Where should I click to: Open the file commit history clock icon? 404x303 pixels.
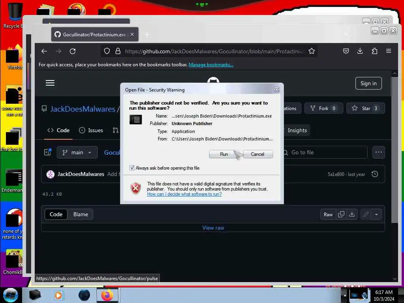[375, 174]
